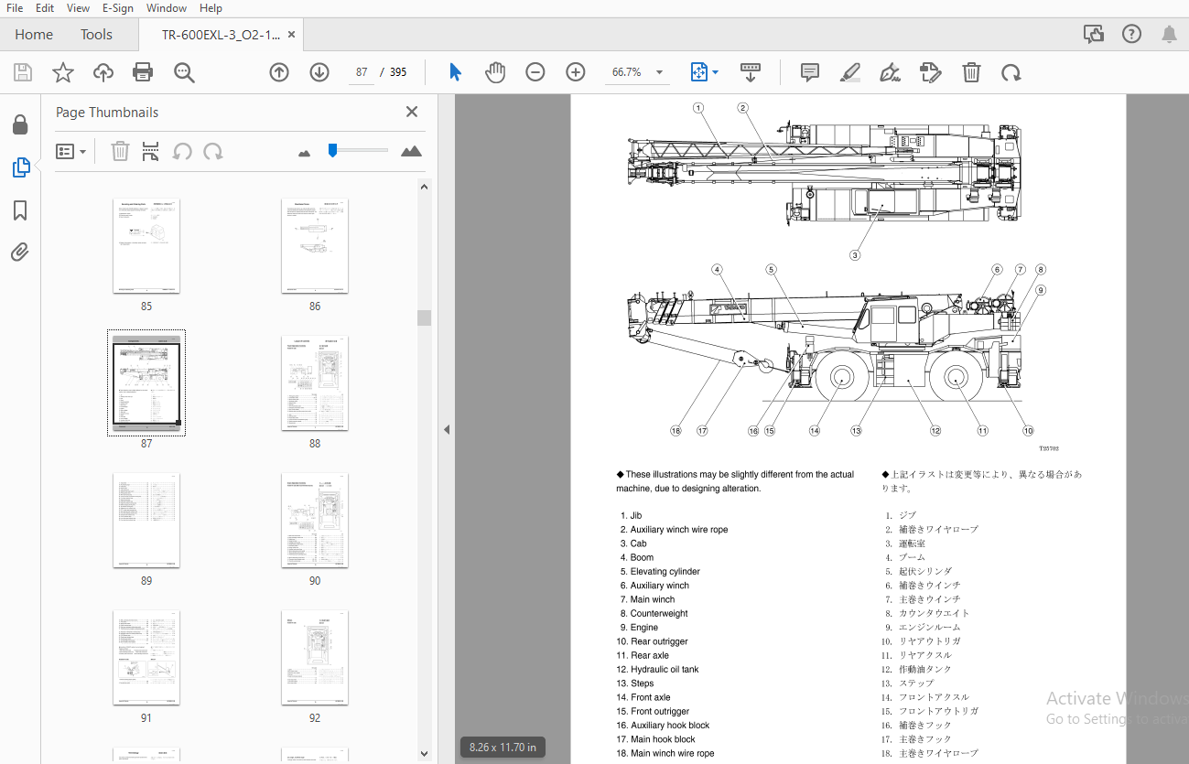Adjust the thumbnail size slider
Viewport: 1189px width, 764px height.
coord(333,150)
